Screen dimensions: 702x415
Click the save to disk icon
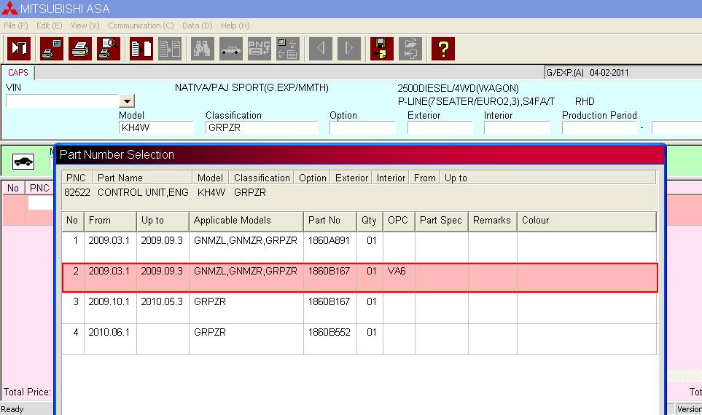click(x=381, y=49)
